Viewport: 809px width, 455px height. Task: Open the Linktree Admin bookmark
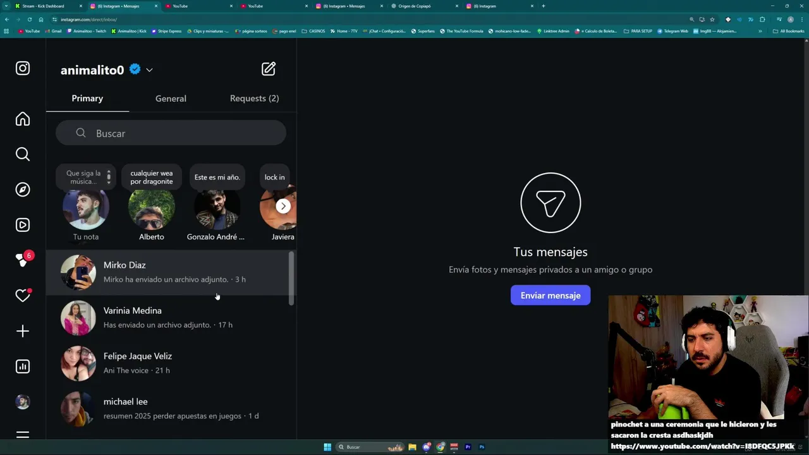point(553,31)
